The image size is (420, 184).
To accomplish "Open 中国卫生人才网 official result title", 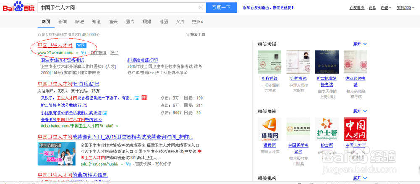I will [55, 45].
